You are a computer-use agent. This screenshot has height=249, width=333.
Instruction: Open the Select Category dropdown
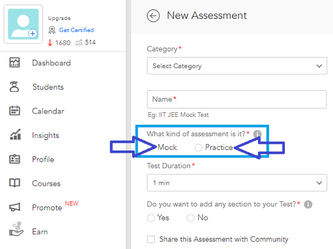pos(237,66)
